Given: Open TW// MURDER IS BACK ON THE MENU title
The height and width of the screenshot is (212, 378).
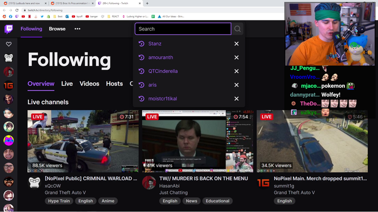Looking at the screenshot, I should [x=203, y=178].
